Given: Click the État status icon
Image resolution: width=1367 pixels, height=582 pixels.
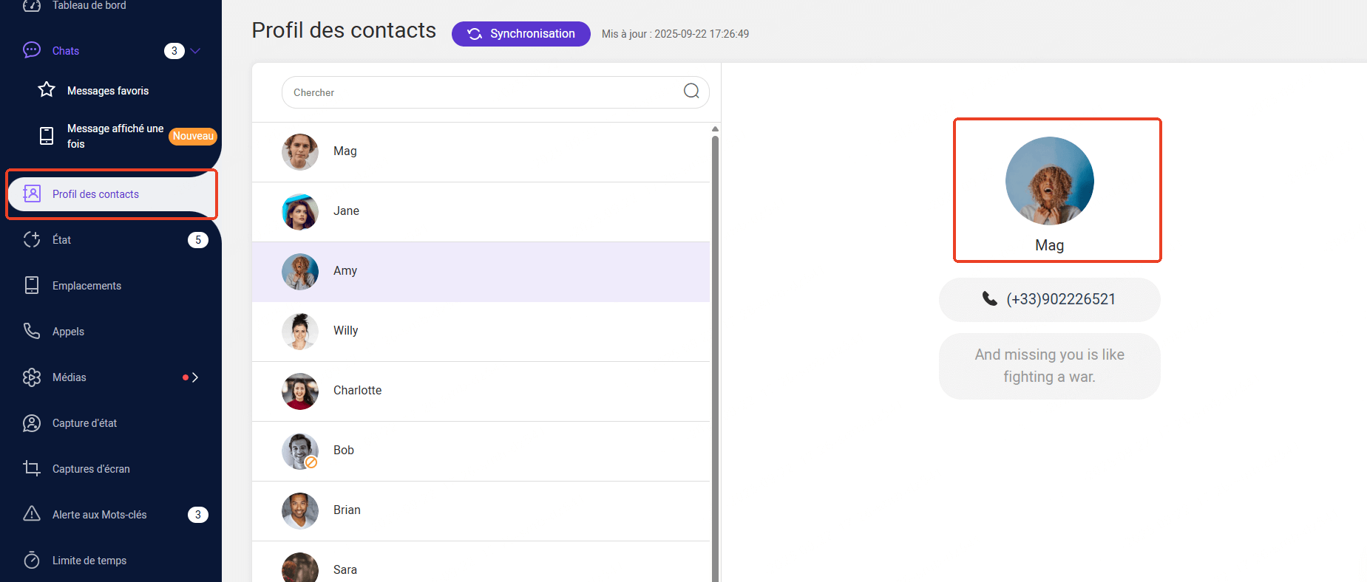Looking at the screenshot, I should pyautogui.click(x=32, y=239).
